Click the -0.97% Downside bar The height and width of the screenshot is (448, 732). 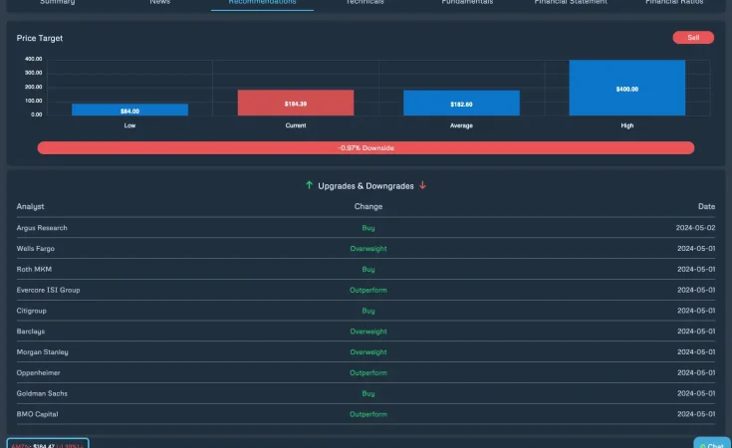coord(366,148)
